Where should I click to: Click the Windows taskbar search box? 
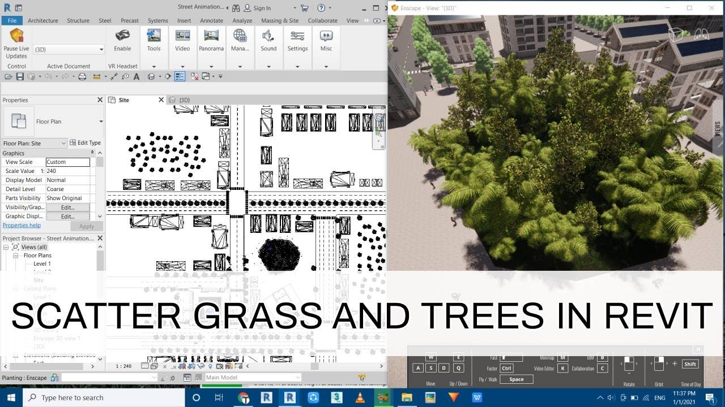point(104,397)
